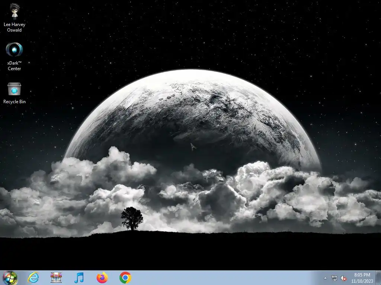Open the music note player in taskbar
This screenshot has width=381, height=285.
click(x=79, y=278)
